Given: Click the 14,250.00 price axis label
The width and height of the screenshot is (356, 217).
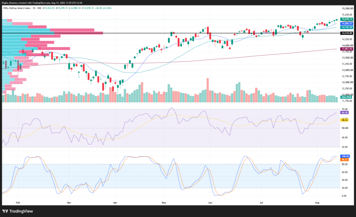Looking at the screenshot, I should (347, 39).
